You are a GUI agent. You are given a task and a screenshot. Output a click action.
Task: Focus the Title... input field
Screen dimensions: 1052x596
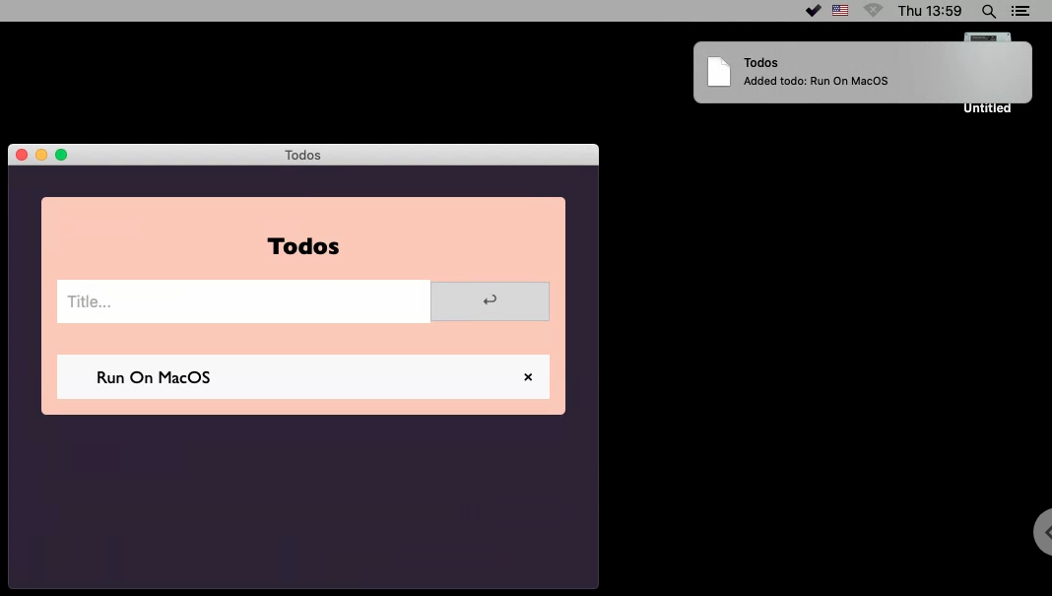pos(242,301)
